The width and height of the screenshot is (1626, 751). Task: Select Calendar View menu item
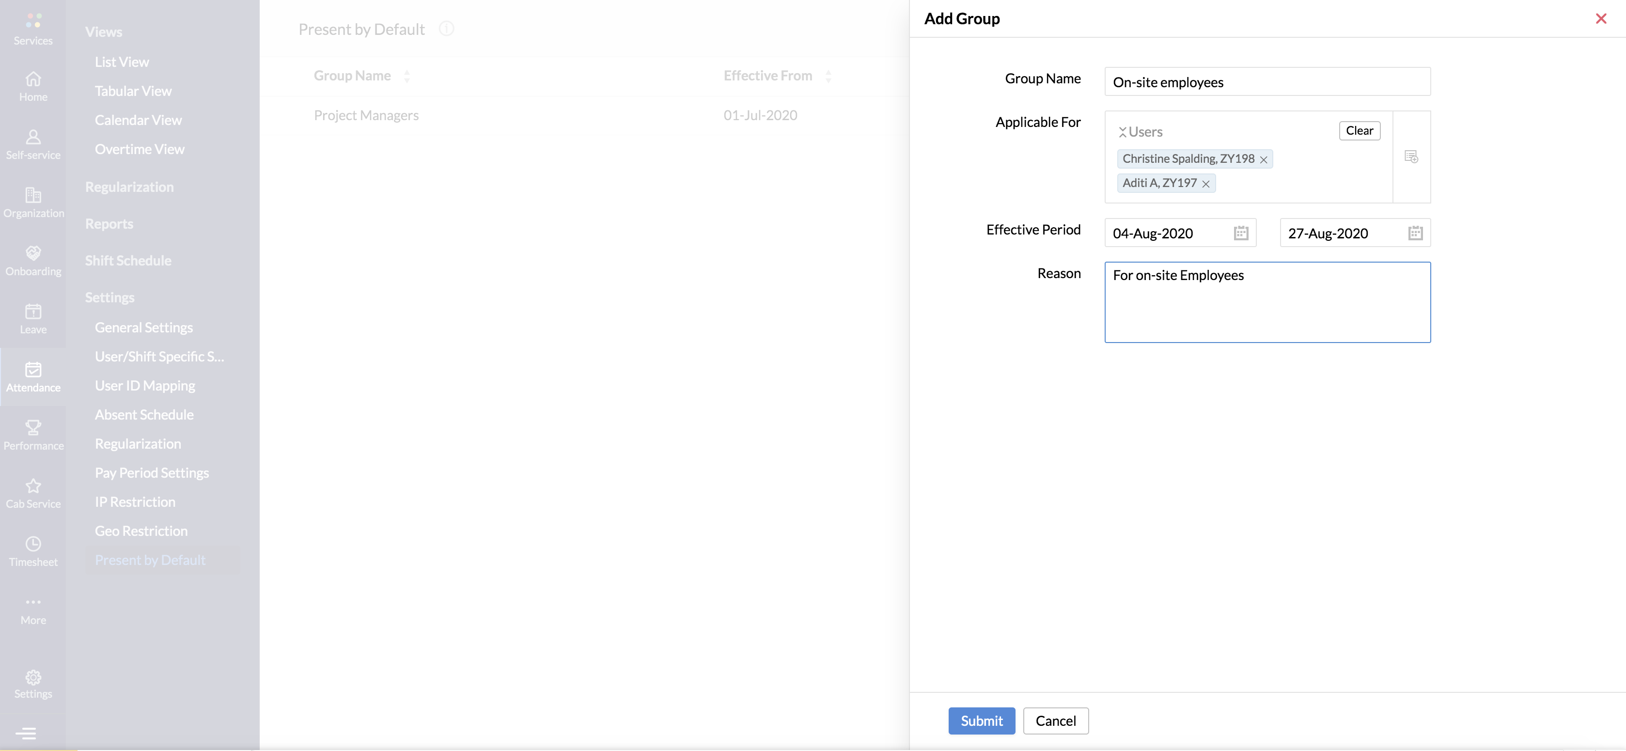pos(138,120)
